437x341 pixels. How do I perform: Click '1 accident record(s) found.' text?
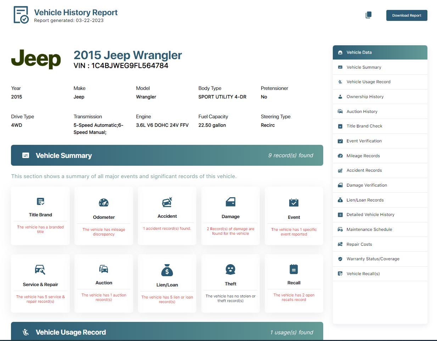click(x=167, y=228)
